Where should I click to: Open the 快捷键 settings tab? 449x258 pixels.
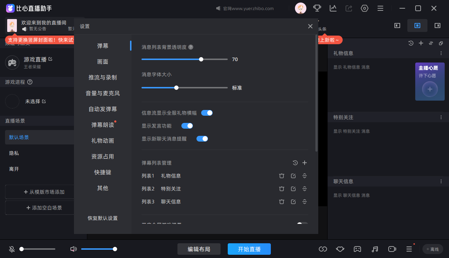click(103, 172)
